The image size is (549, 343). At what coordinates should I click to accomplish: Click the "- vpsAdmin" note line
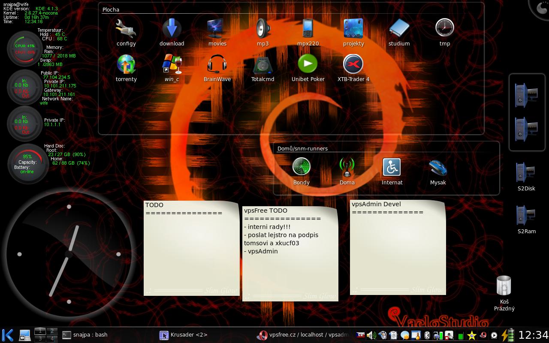coord(261,251)
